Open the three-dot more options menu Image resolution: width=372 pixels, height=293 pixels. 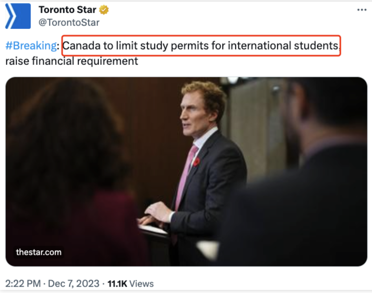[x=362, y=10]
